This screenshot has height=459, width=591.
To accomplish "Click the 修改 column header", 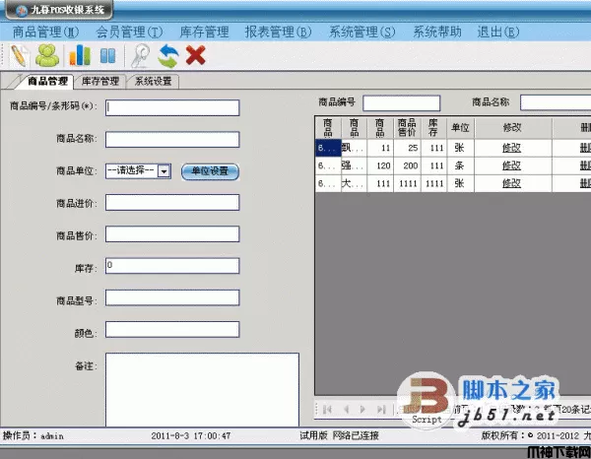I will click(x=512, y=128).
